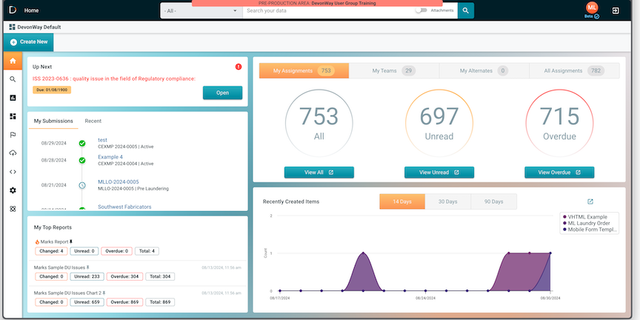Click the logout icon in top bar
The height and width of the screenshot is (320, 640).
(616, 10)
